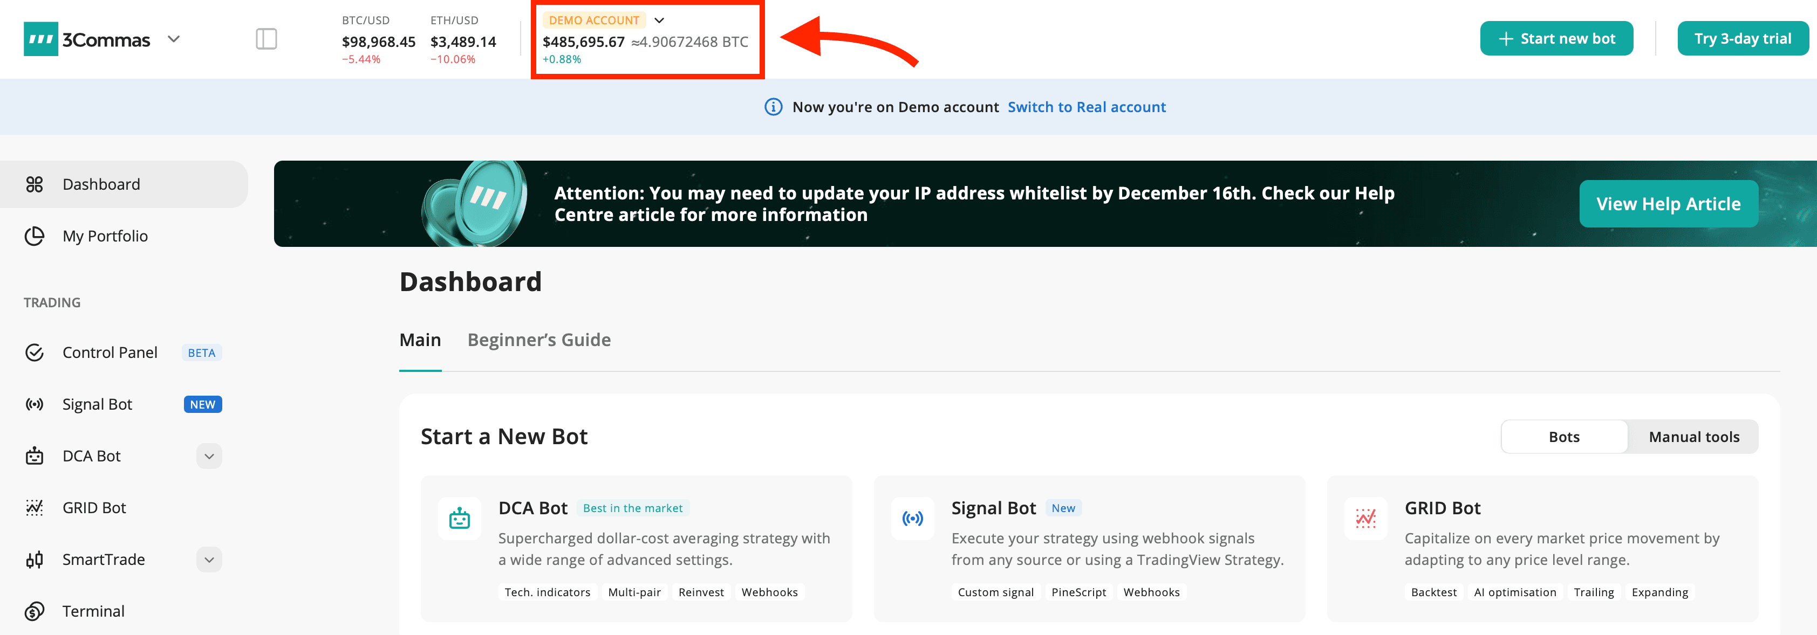
Task: Click the Dashboard grid icon in sidebar
Action: pos(35,185)
